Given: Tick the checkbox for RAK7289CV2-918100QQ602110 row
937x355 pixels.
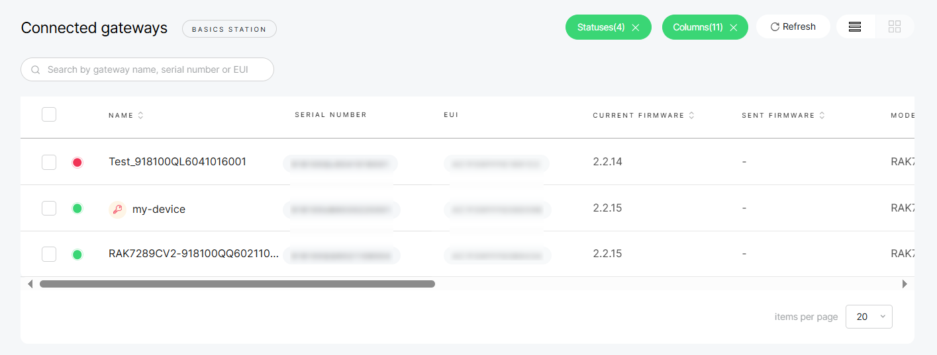Looking at the screenshot, I should click(49, 254).
